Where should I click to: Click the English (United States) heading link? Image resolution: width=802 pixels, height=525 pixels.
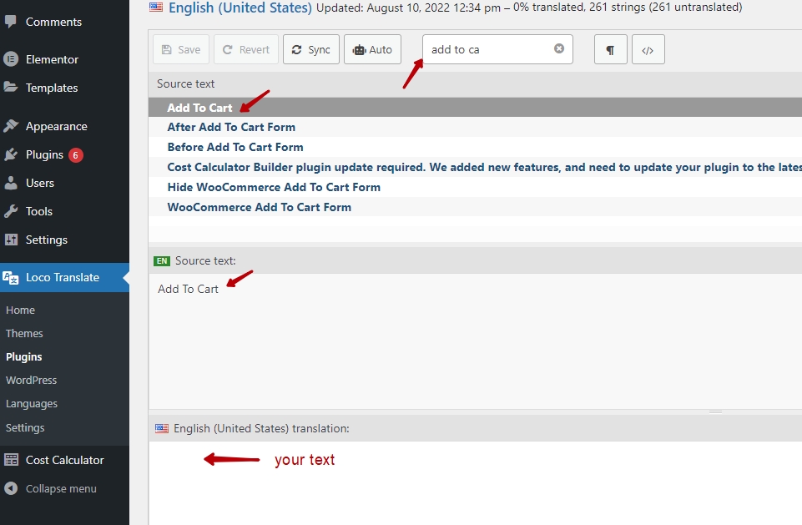click(240, 8)
